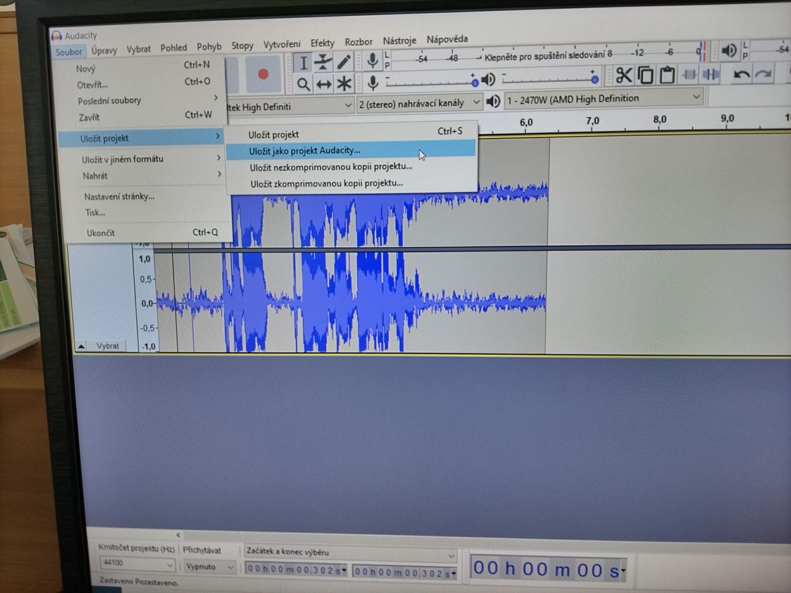Click the playback meter speaker icon
Viewport: 791px width, 593px height.
tap(729, 50)
